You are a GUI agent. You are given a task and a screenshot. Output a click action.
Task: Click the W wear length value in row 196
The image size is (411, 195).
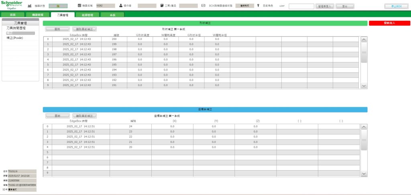click(x=165, y=59)
